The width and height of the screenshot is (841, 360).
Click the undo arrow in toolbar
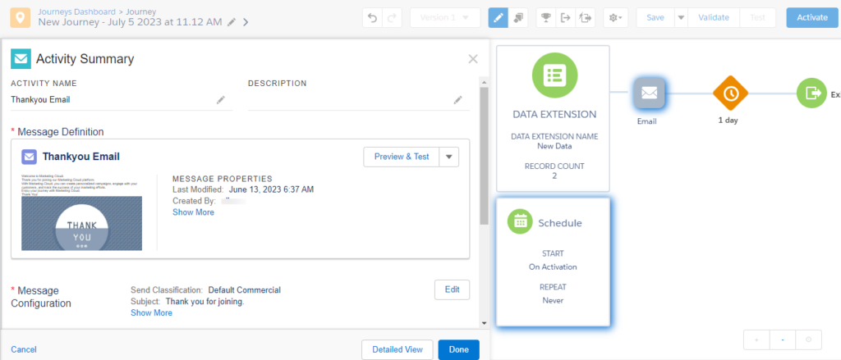click(x=374, y=17)
